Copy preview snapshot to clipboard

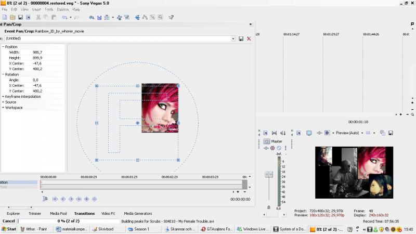click(382, 133)
